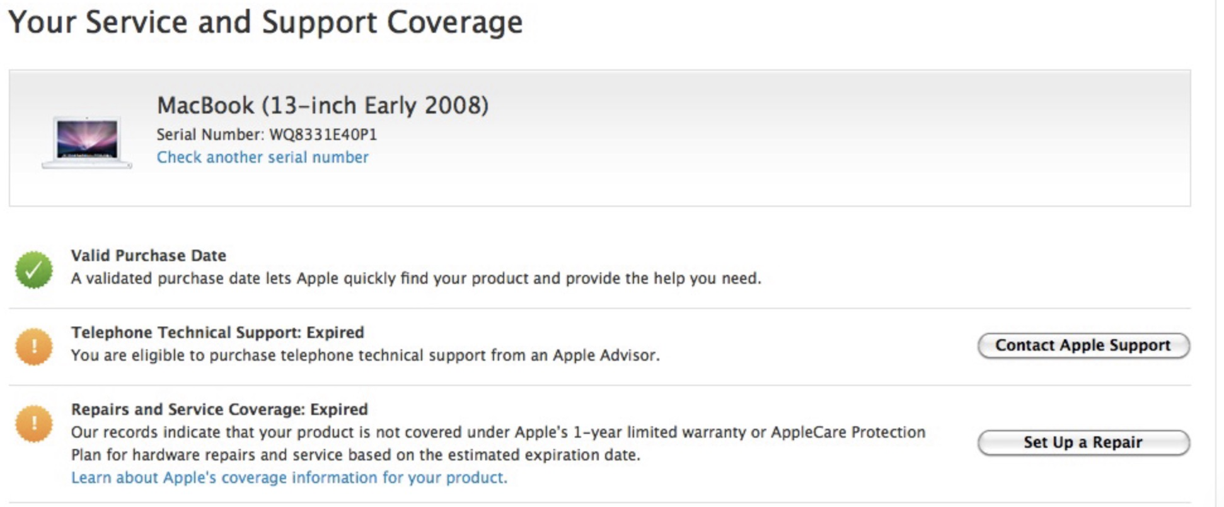Screen dimensions: 1224x507
Task: Follow the Learn about Apple's coverage information link
Action: pyautogui.click(x=289, y=477)
